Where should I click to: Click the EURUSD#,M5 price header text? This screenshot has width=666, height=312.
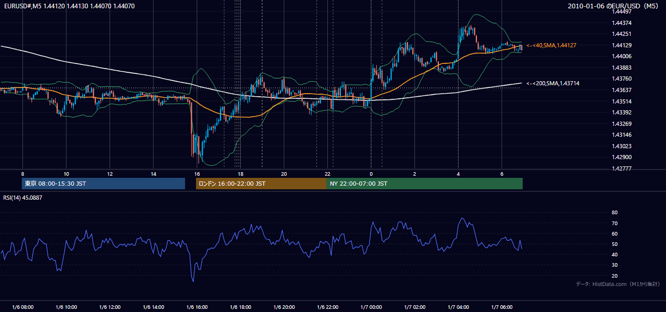[x=68, y=6]
